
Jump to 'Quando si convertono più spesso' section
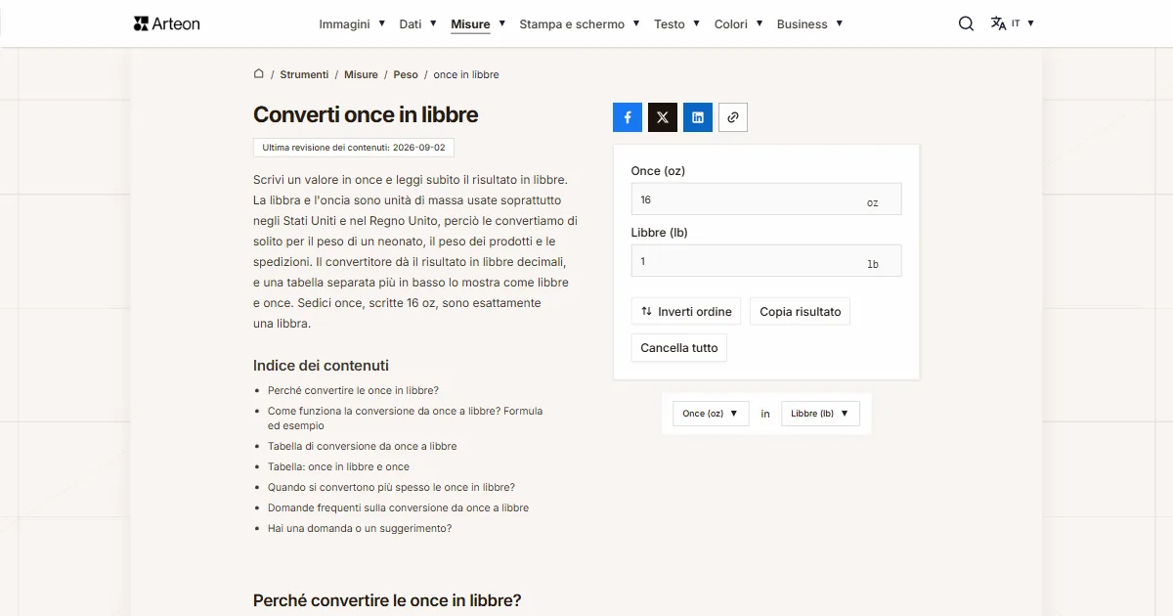pos(391,487)
